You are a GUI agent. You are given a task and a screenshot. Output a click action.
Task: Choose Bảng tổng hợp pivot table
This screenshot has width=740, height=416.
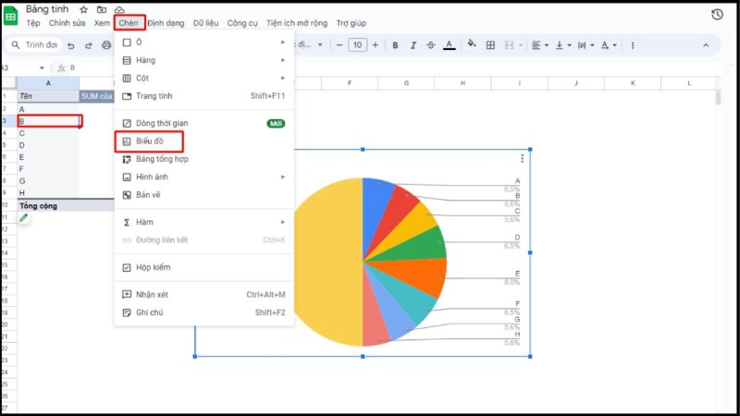click(x=203, y=159)
